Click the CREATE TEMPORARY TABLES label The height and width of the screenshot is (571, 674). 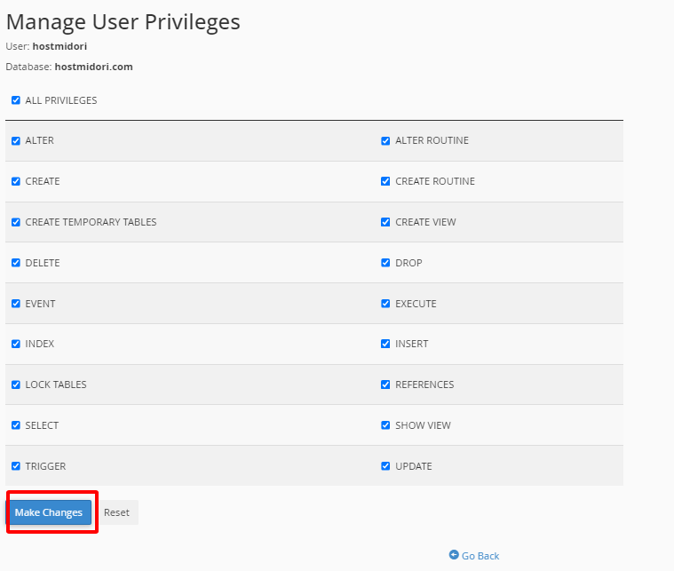click(x=91, y=222)
